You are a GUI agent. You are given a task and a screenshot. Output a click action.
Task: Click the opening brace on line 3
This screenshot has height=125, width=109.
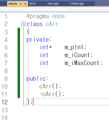click(28, 31)
